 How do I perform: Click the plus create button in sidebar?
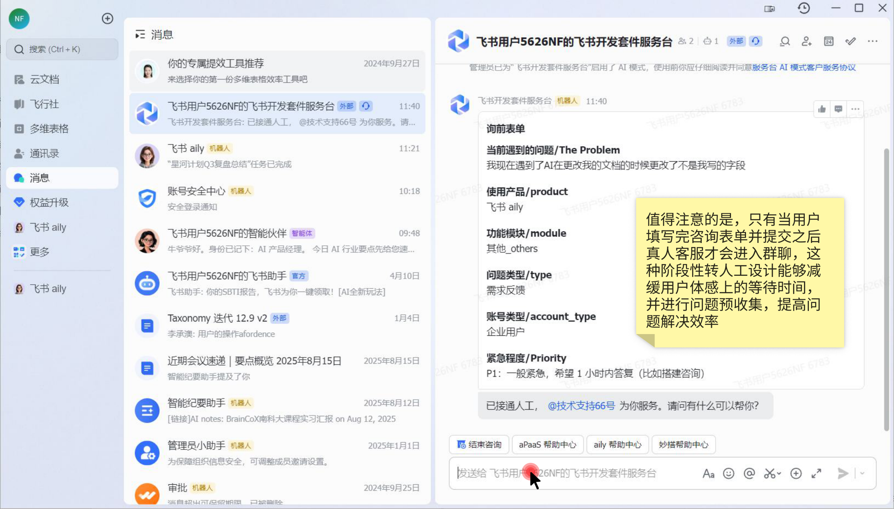[x=107, y=19]
